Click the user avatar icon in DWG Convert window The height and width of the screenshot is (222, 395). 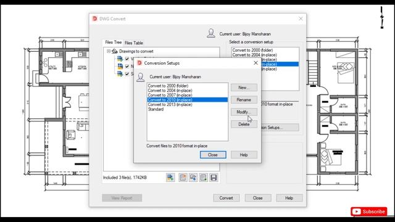coord(211,33)
